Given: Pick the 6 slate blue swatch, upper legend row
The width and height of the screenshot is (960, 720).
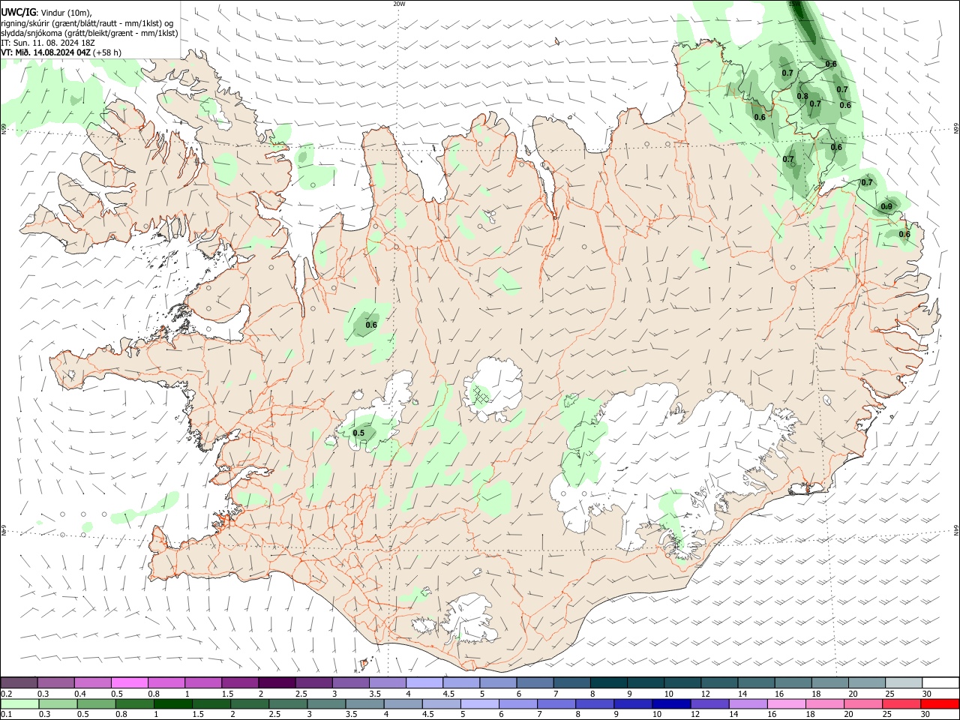Looking at the screenshot, I should pyautogui.click(x=535, y=682).
